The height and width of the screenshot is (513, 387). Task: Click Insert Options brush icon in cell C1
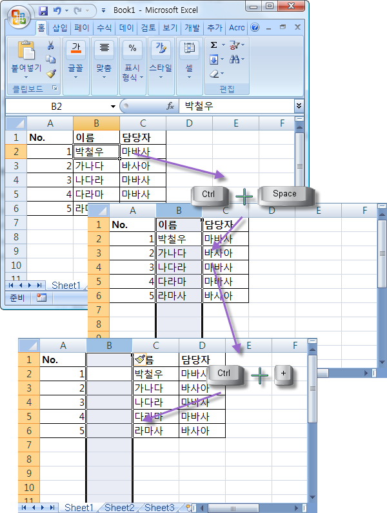[x=140, y=359]
